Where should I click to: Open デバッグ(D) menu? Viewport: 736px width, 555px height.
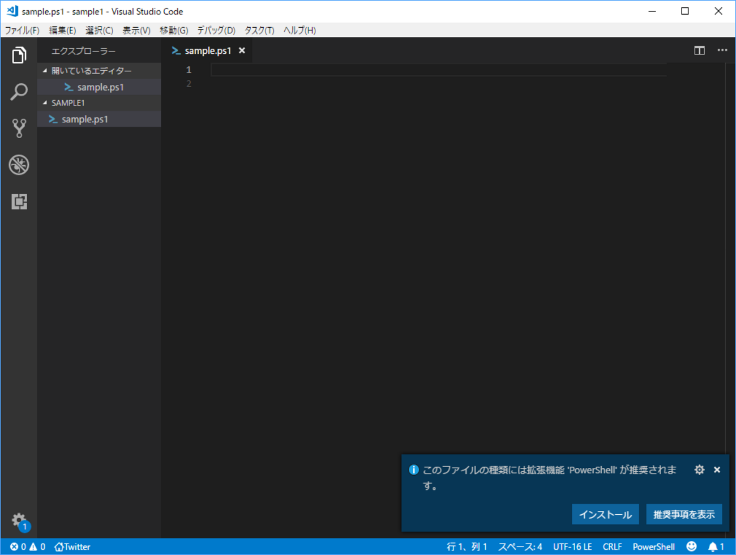216,30
